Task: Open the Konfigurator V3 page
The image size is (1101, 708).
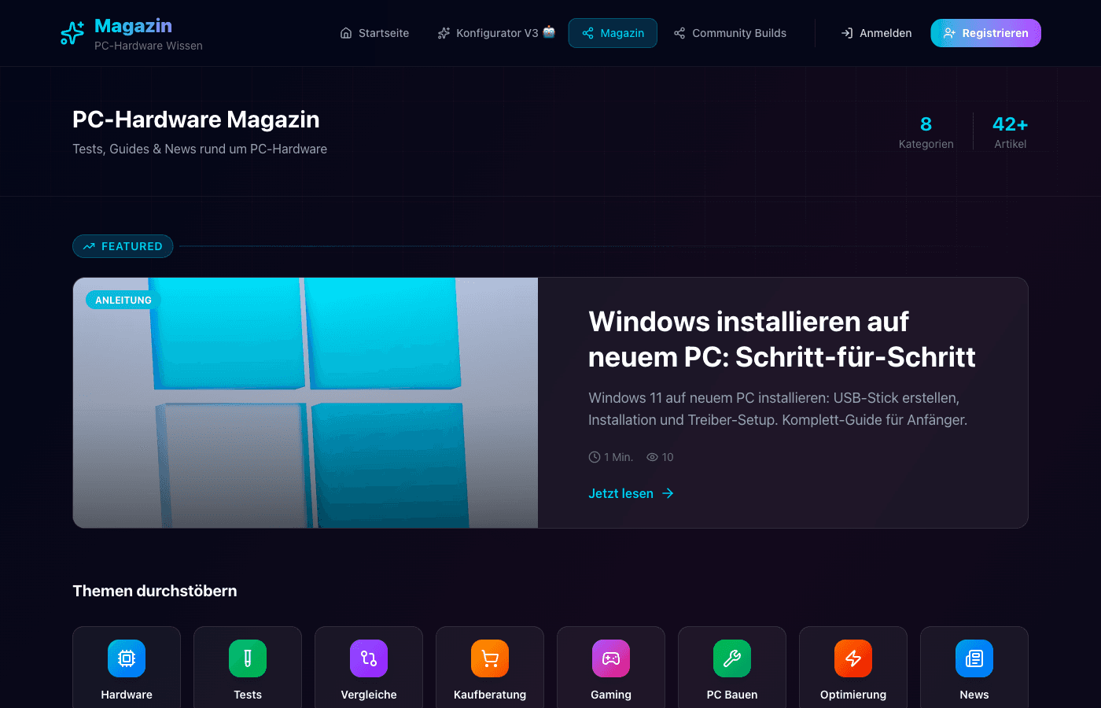Action: pyautogui.click(x=495, y=33)
